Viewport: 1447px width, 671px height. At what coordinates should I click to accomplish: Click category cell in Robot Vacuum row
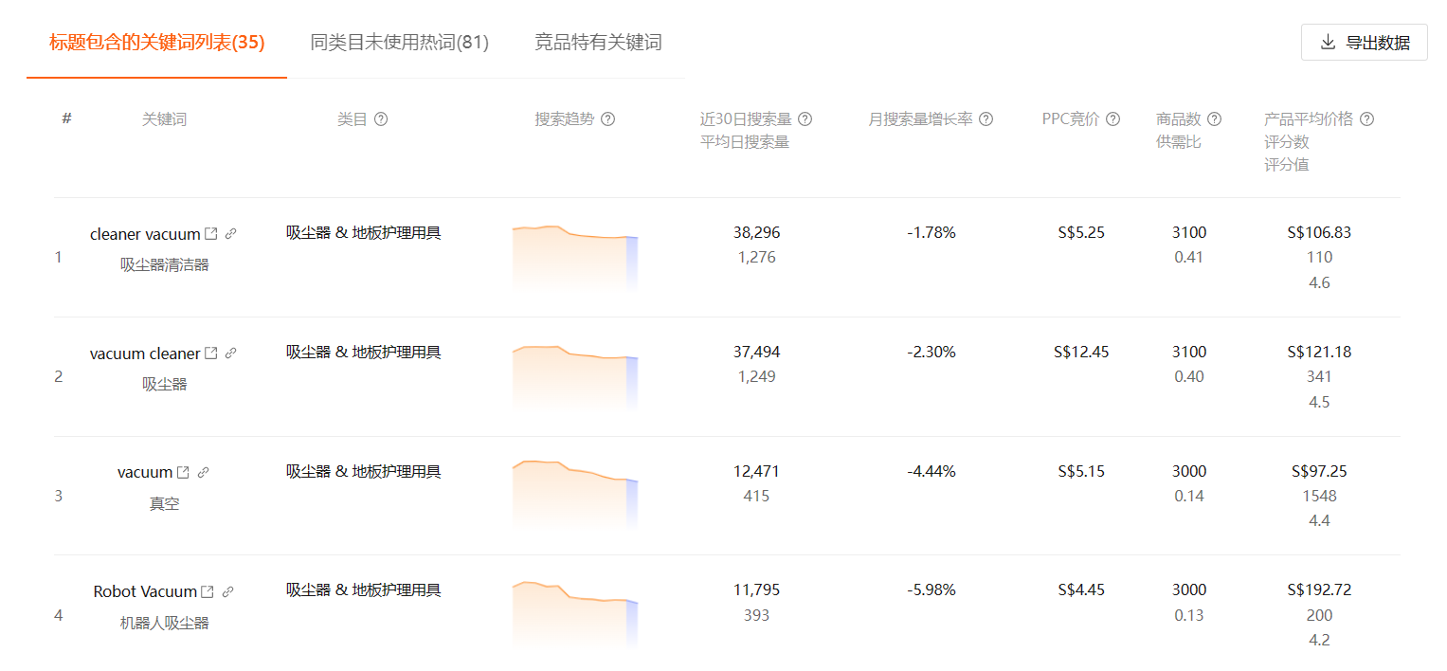[364, 590]
